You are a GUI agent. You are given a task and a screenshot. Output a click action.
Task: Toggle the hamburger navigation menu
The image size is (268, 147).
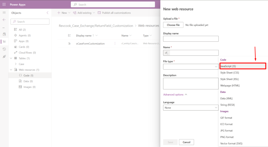pos(4,13)
